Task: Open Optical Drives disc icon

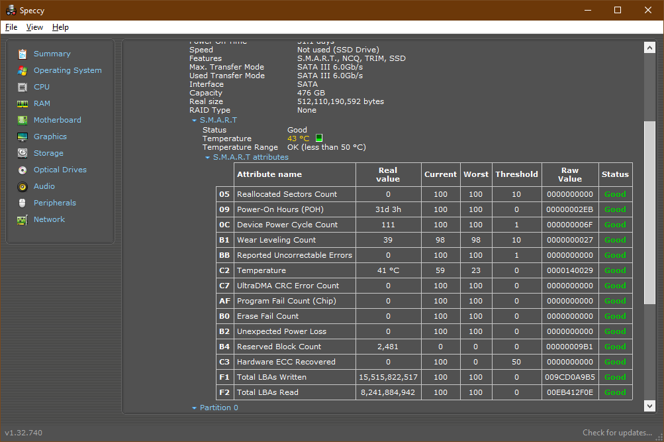Action: coord(23,170)
